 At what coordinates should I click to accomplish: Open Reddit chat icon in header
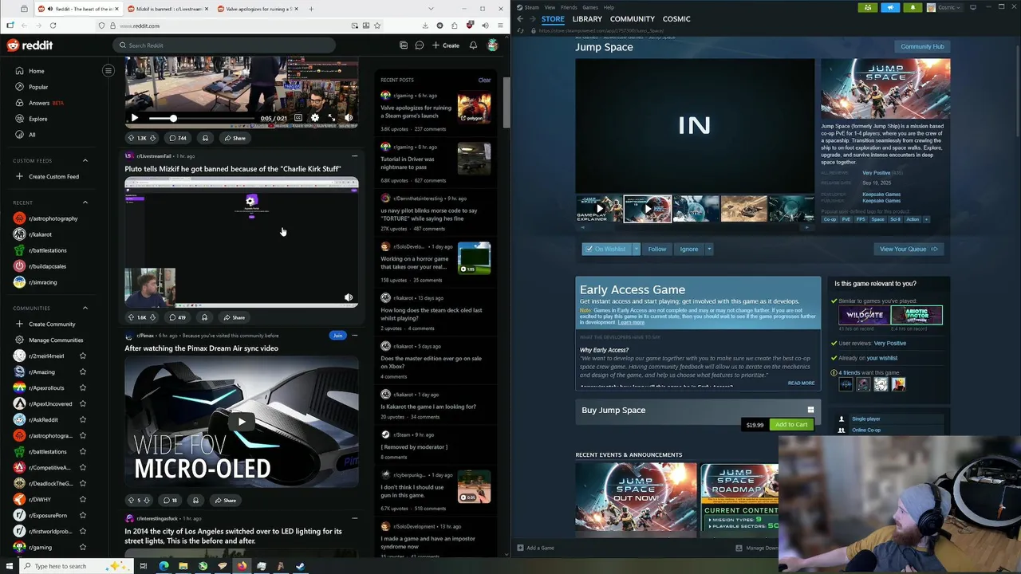pyautogui.click(x=420, y=45)
